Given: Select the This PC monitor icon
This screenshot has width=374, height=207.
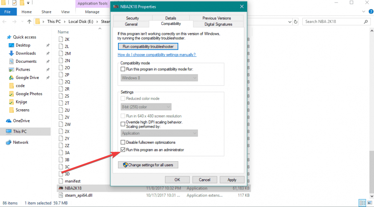Looking at the screenshot, I should (9, 131).
